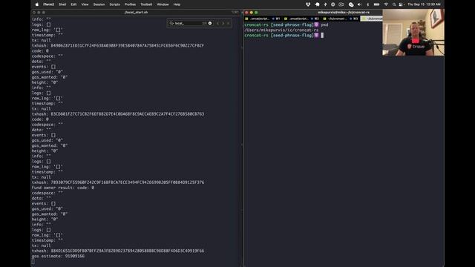Click the 'Fund owner result: code: 0' line
The height and width of the screenshot is (267, 475).
63,188
